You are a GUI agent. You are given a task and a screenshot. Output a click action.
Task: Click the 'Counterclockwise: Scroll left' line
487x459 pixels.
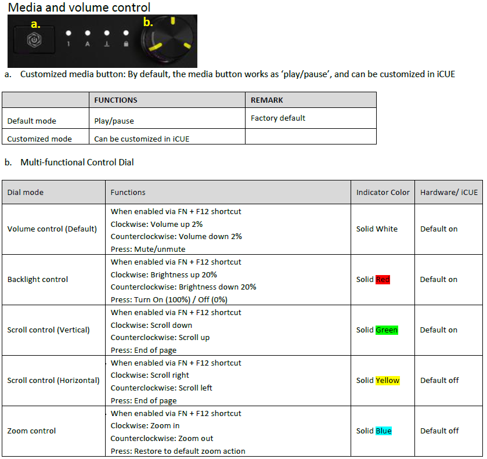tap(161, 388)
